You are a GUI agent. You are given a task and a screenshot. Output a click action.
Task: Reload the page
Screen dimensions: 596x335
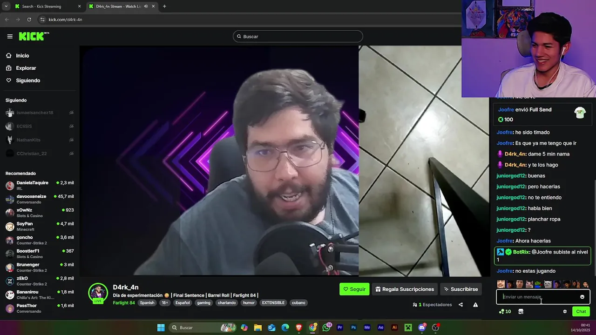29,20
